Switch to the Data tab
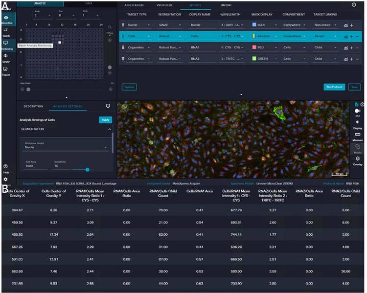The width and height of the screenshot is (367, 293). (x=89, y=3)
